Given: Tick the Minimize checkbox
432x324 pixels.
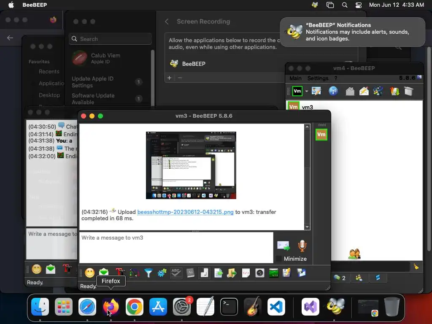Looking at the screenshot, I should (279, 259).
